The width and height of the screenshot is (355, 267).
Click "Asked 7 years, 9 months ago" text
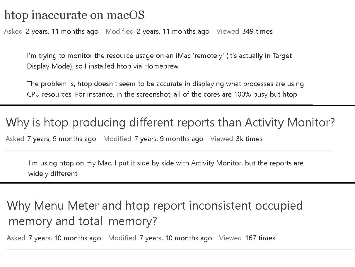51,139
